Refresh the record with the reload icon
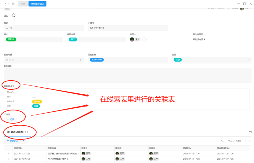The image size is (254, 163). click(13, 4)
